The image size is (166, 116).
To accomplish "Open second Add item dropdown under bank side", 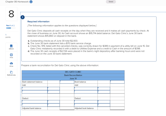I will (x=35, y=92).
